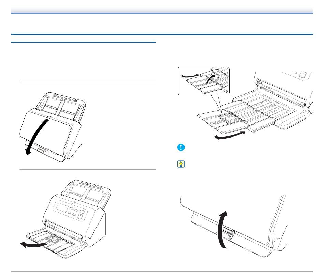This screenshot has width=324, height=274.
Task: Click the closed scanner illustration with feed tray
Action: [53, 127]
